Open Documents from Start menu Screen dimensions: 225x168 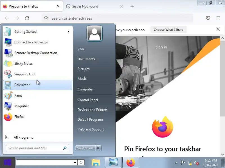point(86,59)
